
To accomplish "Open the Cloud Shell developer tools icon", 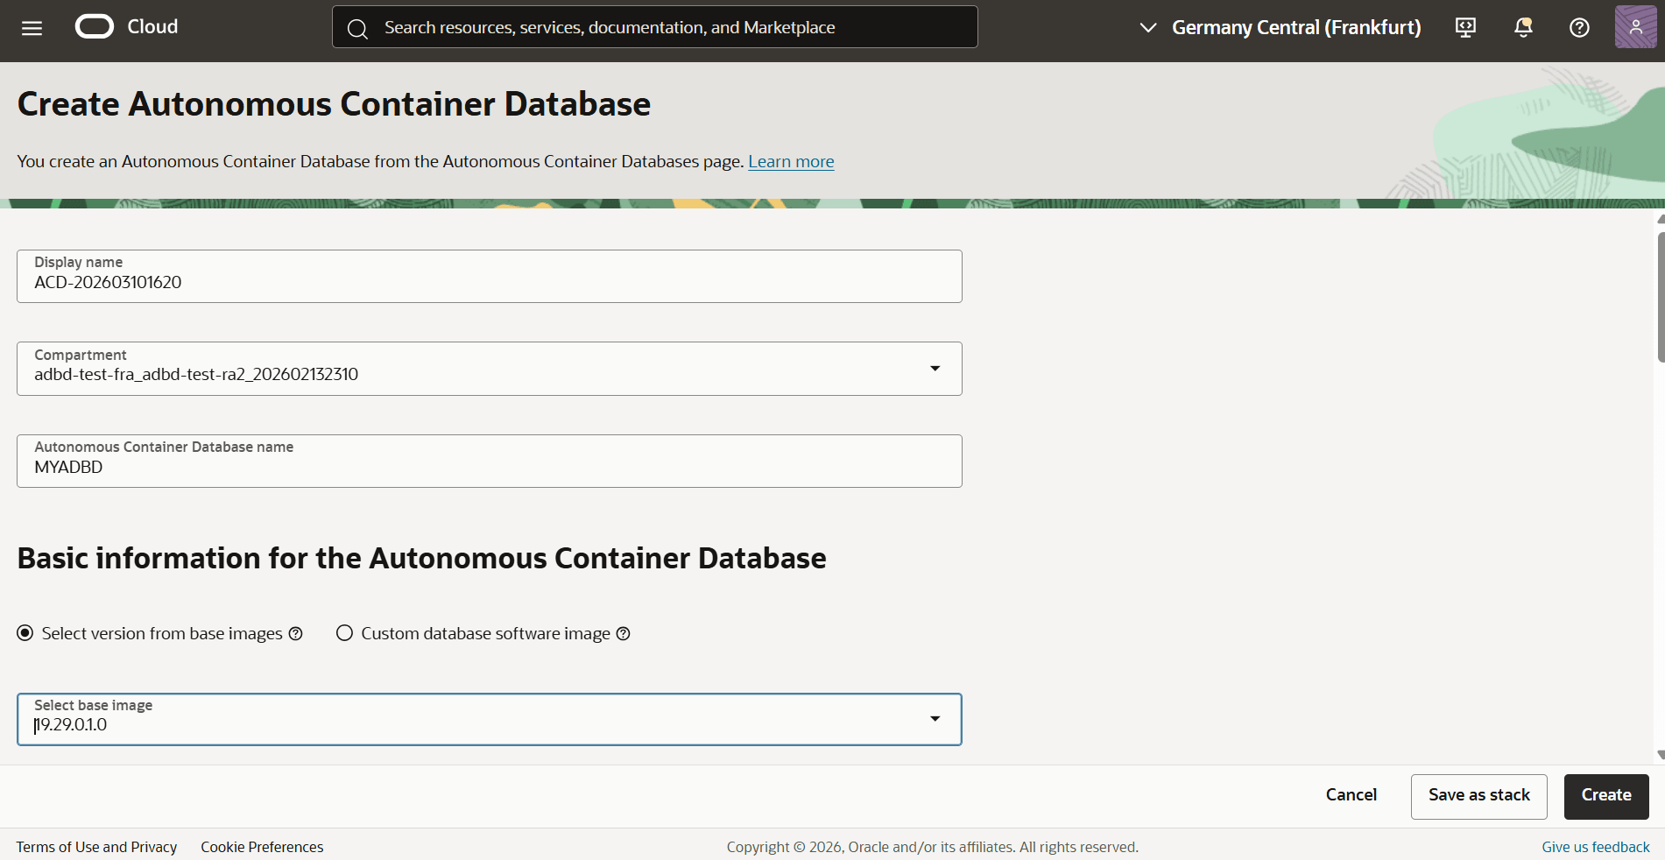I will coord(1465,27).
